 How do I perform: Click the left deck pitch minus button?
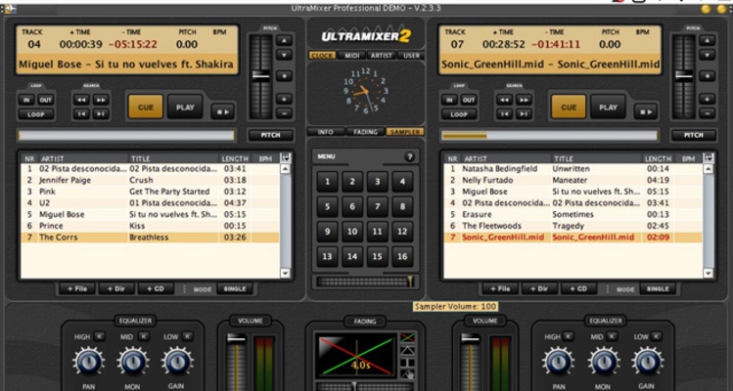[x=284, y=113]
